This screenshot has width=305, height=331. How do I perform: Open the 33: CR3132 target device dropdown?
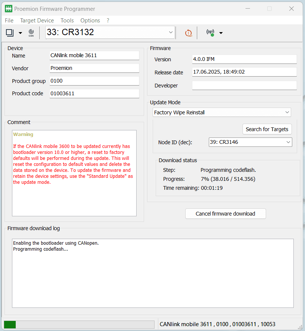110,33
